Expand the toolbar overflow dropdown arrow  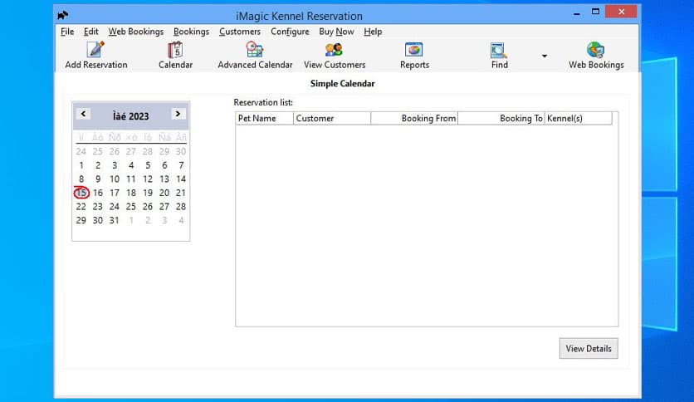pyautogui.click(x=545, y=56)
